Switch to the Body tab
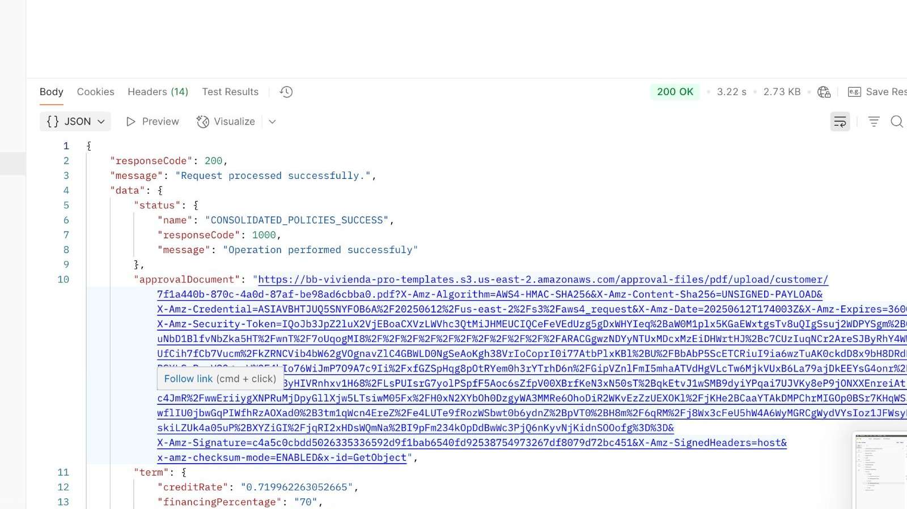 click(51, 92)
